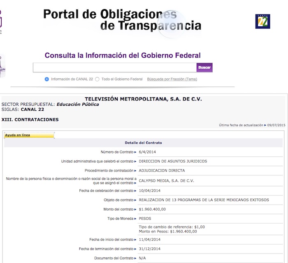Click the Tipo de Moneda label
The image size is (288, 263).
click(x=120, y=219)
